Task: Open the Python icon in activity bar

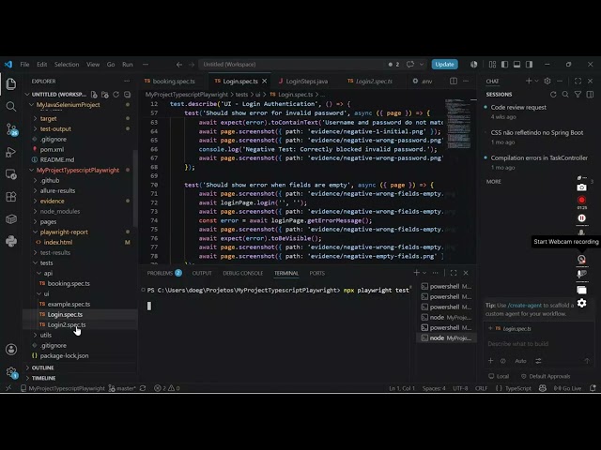Action: pos(11,241)
